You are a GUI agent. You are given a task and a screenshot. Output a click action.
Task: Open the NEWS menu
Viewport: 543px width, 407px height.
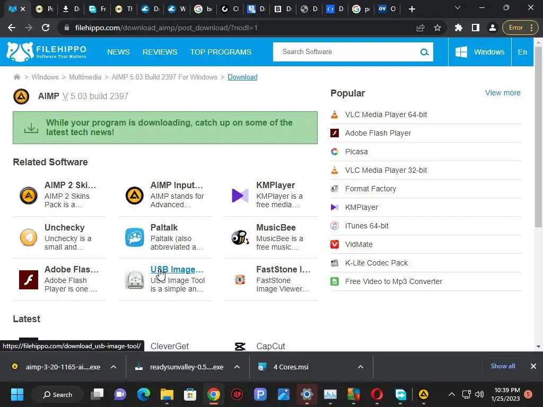[118, 52]
